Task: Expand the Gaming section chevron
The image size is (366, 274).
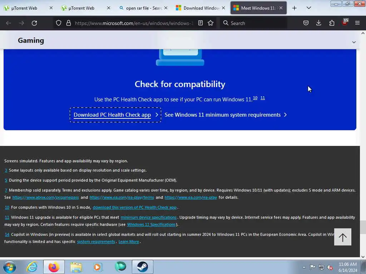Action: point(354,42)
